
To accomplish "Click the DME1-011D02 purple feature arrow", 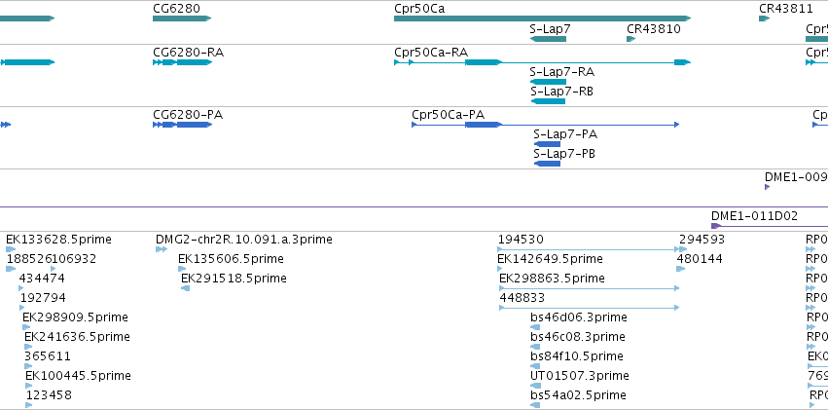I will (x=716, y=226).
